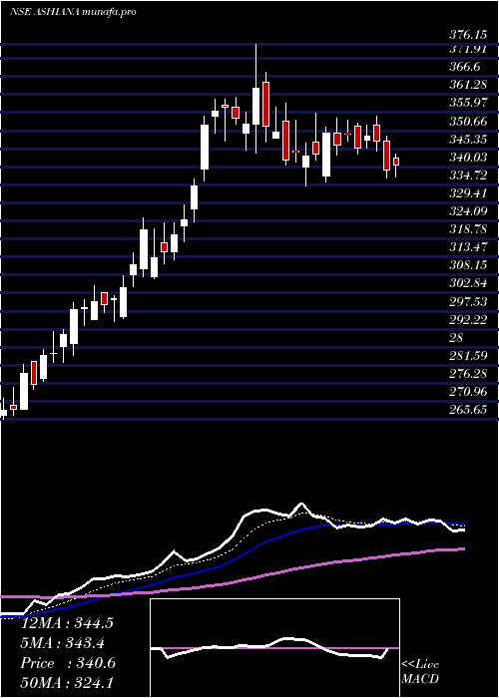The height and width of the screenshot is (698, 499).
Task: Click the 366.6 price level label
Action: [x=465, y=67]
